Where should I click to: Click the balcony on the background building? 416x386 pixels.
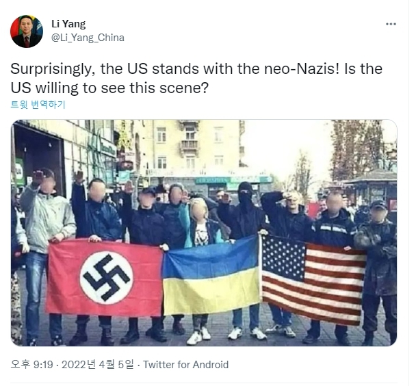[190, 146]
